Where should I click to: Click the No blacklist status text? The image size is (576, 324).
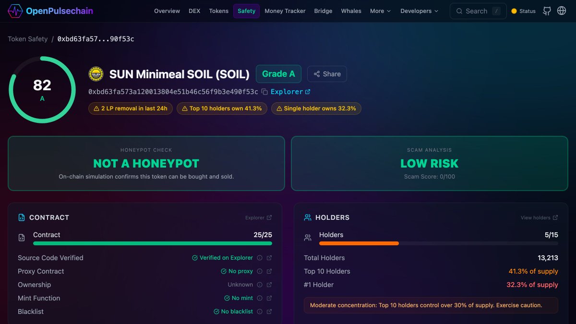click(233, 312)
